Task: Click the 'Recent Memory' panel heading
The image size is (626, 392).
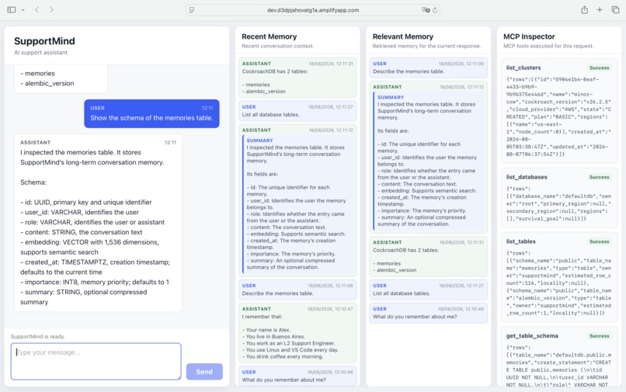Action: pos(269,36)
